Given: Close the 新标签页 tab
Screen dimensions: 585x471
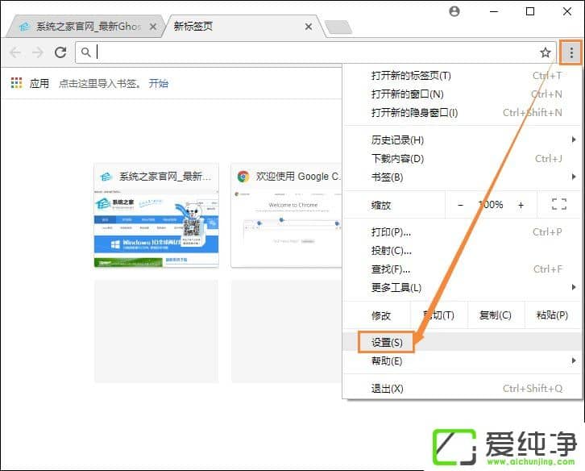Looking at the screenshot, I should pyautogui.click(x=308, y=27).
